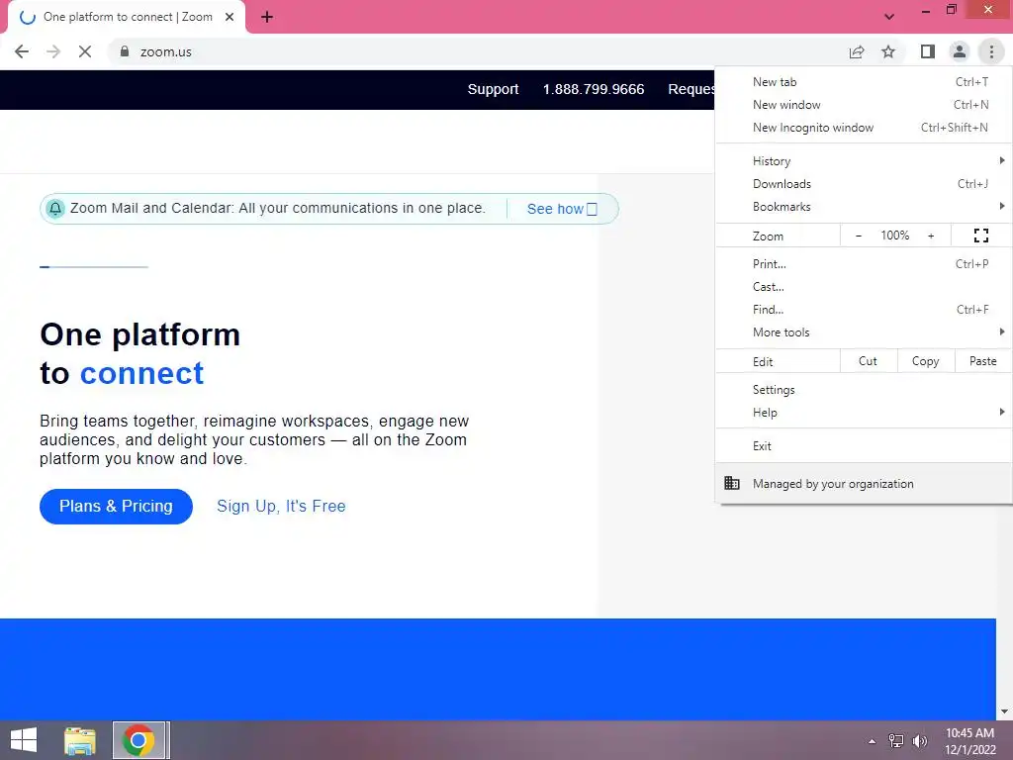1013x760 pixels.
Task: Toggle fullscreen from the Zoom row
Action: click(980, 236)
